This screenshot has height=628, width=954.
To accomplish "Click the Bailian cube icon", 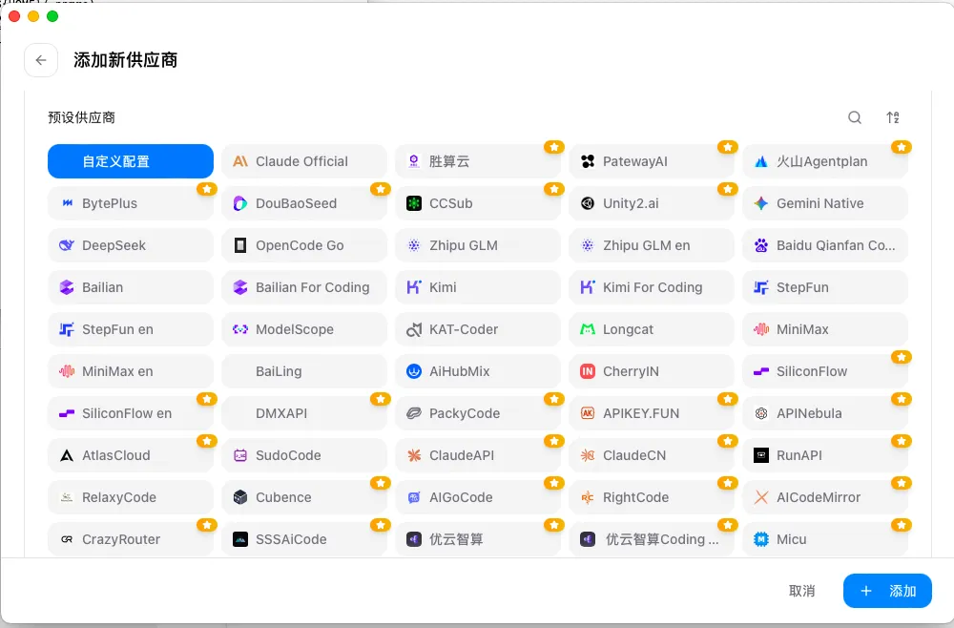I will tap(67, 287).
